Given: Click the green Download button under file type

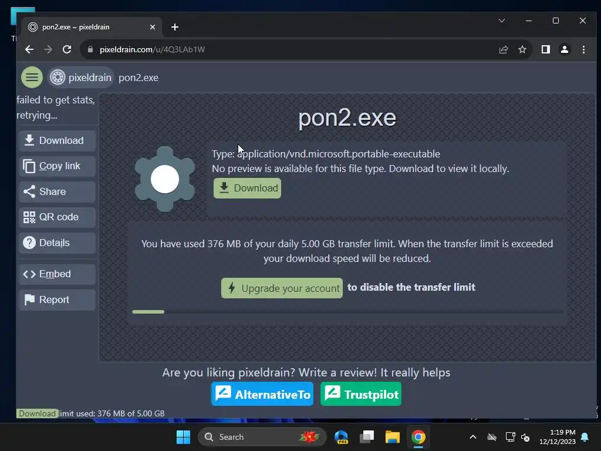Looking at the screenshot, I should (247, 188).
